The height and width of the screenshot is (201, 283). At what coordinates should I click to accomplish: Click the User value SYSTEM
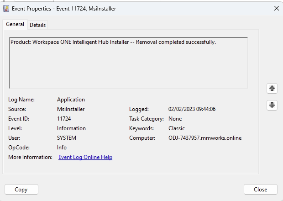[67, 138]
